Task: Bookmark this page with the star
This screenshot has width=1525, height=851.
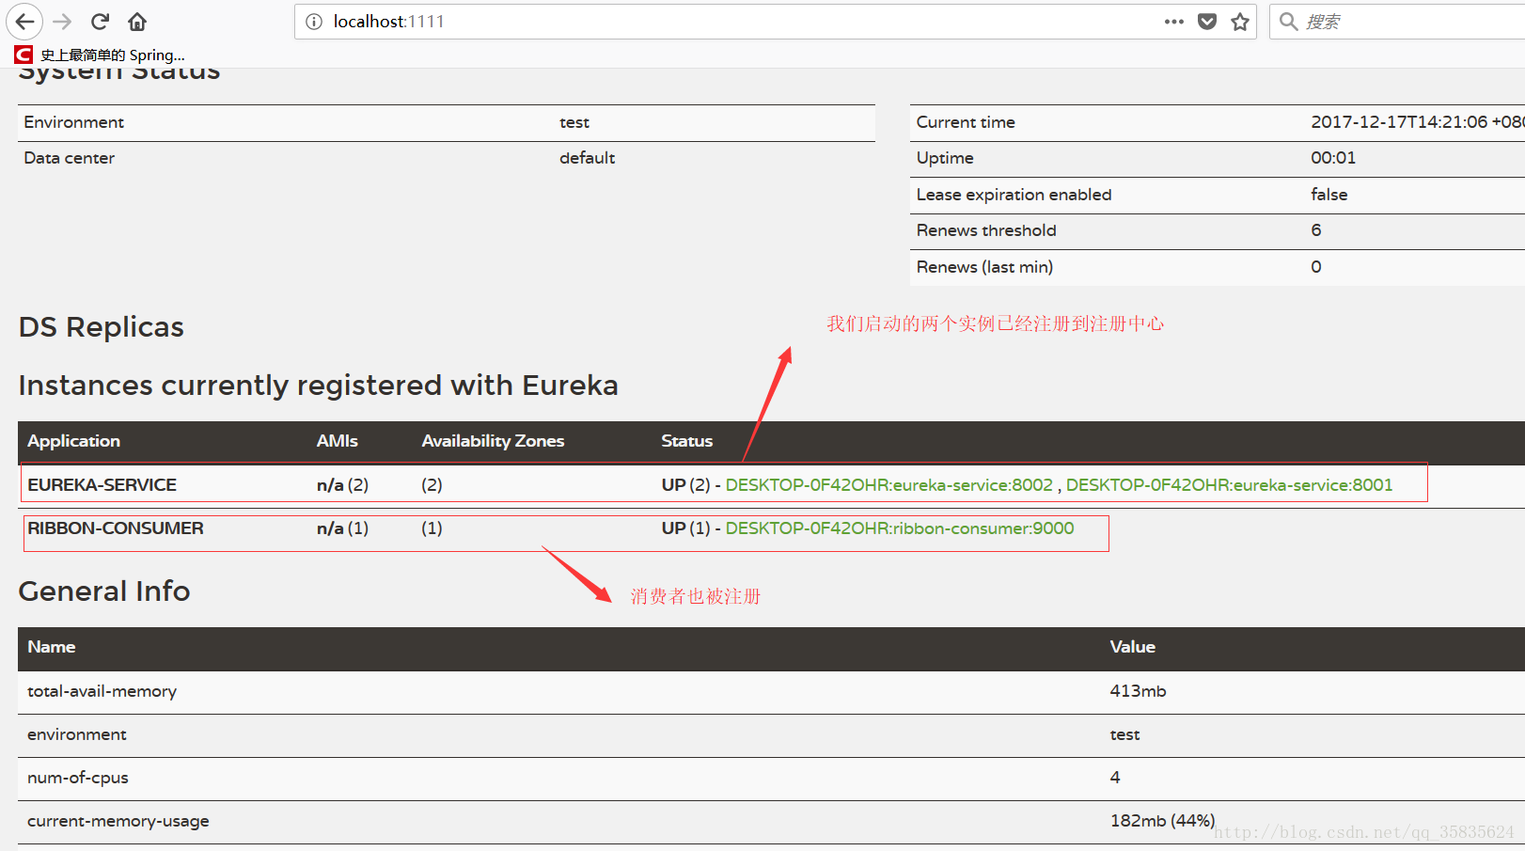Action: pyautogui.click(x=1240, y=22)
